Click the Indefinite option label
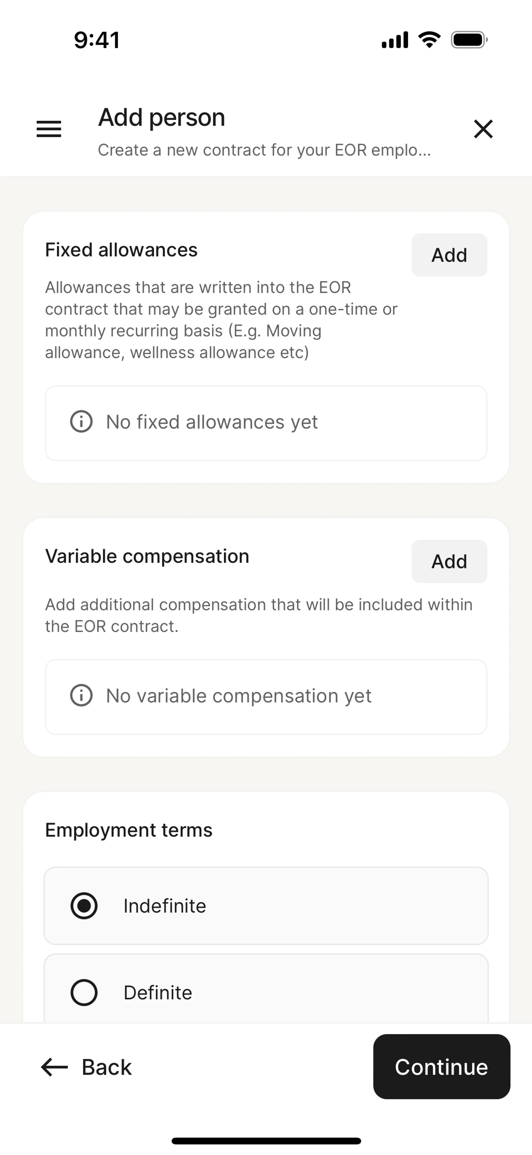 pyautogui.click(x=165, y=906)
